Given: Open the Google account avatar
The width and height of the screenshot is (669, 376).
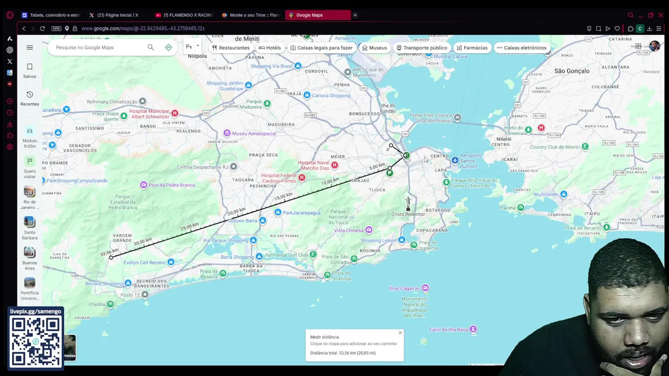Looking at the screenshot, I should coord(654,46).
